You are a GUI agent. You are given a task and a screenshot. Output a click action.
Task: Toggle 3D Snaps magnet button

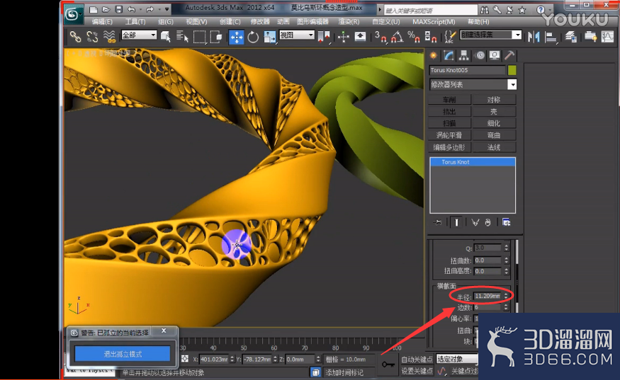[381, 37]
